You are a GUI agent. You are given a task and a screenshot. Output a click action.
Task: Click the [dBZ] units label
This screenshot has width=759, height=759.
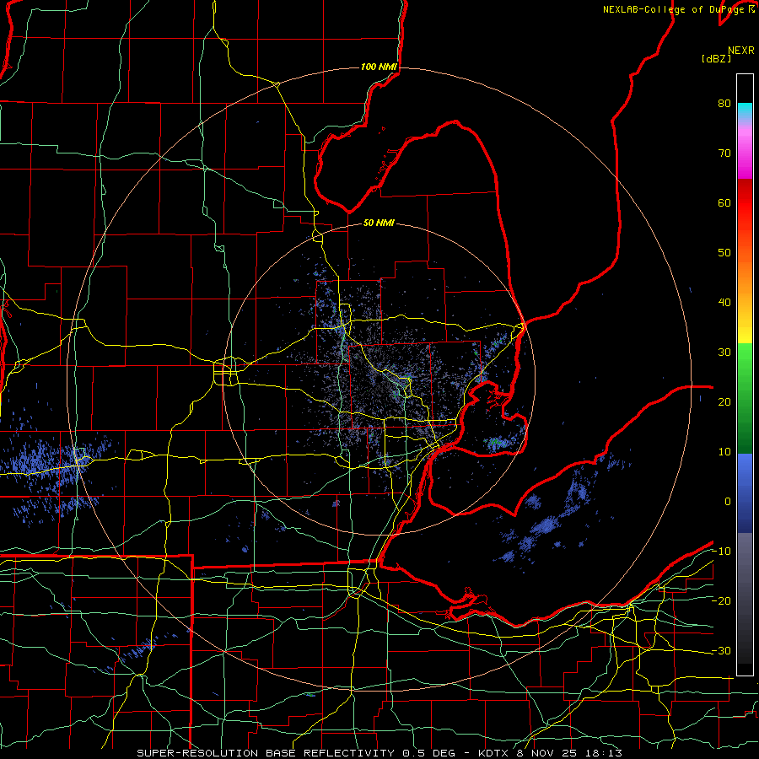(716, 59)
